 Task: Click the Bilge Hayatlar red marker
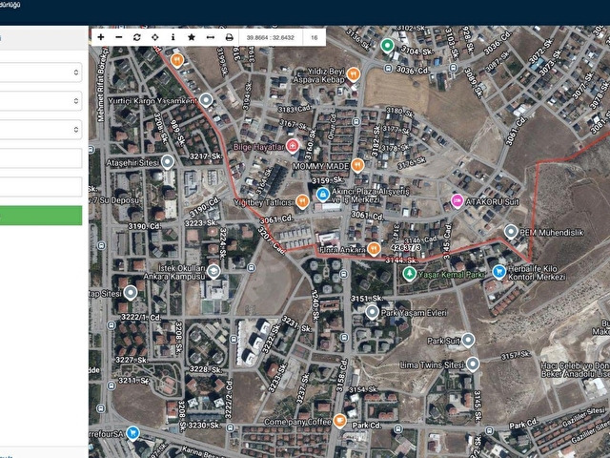(x=293, y=146)
